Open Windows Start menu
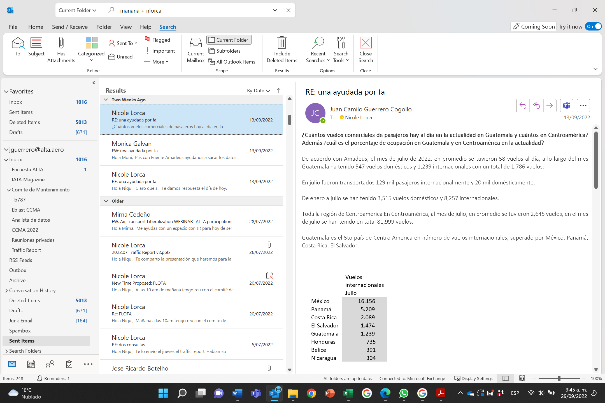Viewport: 605px width, 403px height. (163, 393)
